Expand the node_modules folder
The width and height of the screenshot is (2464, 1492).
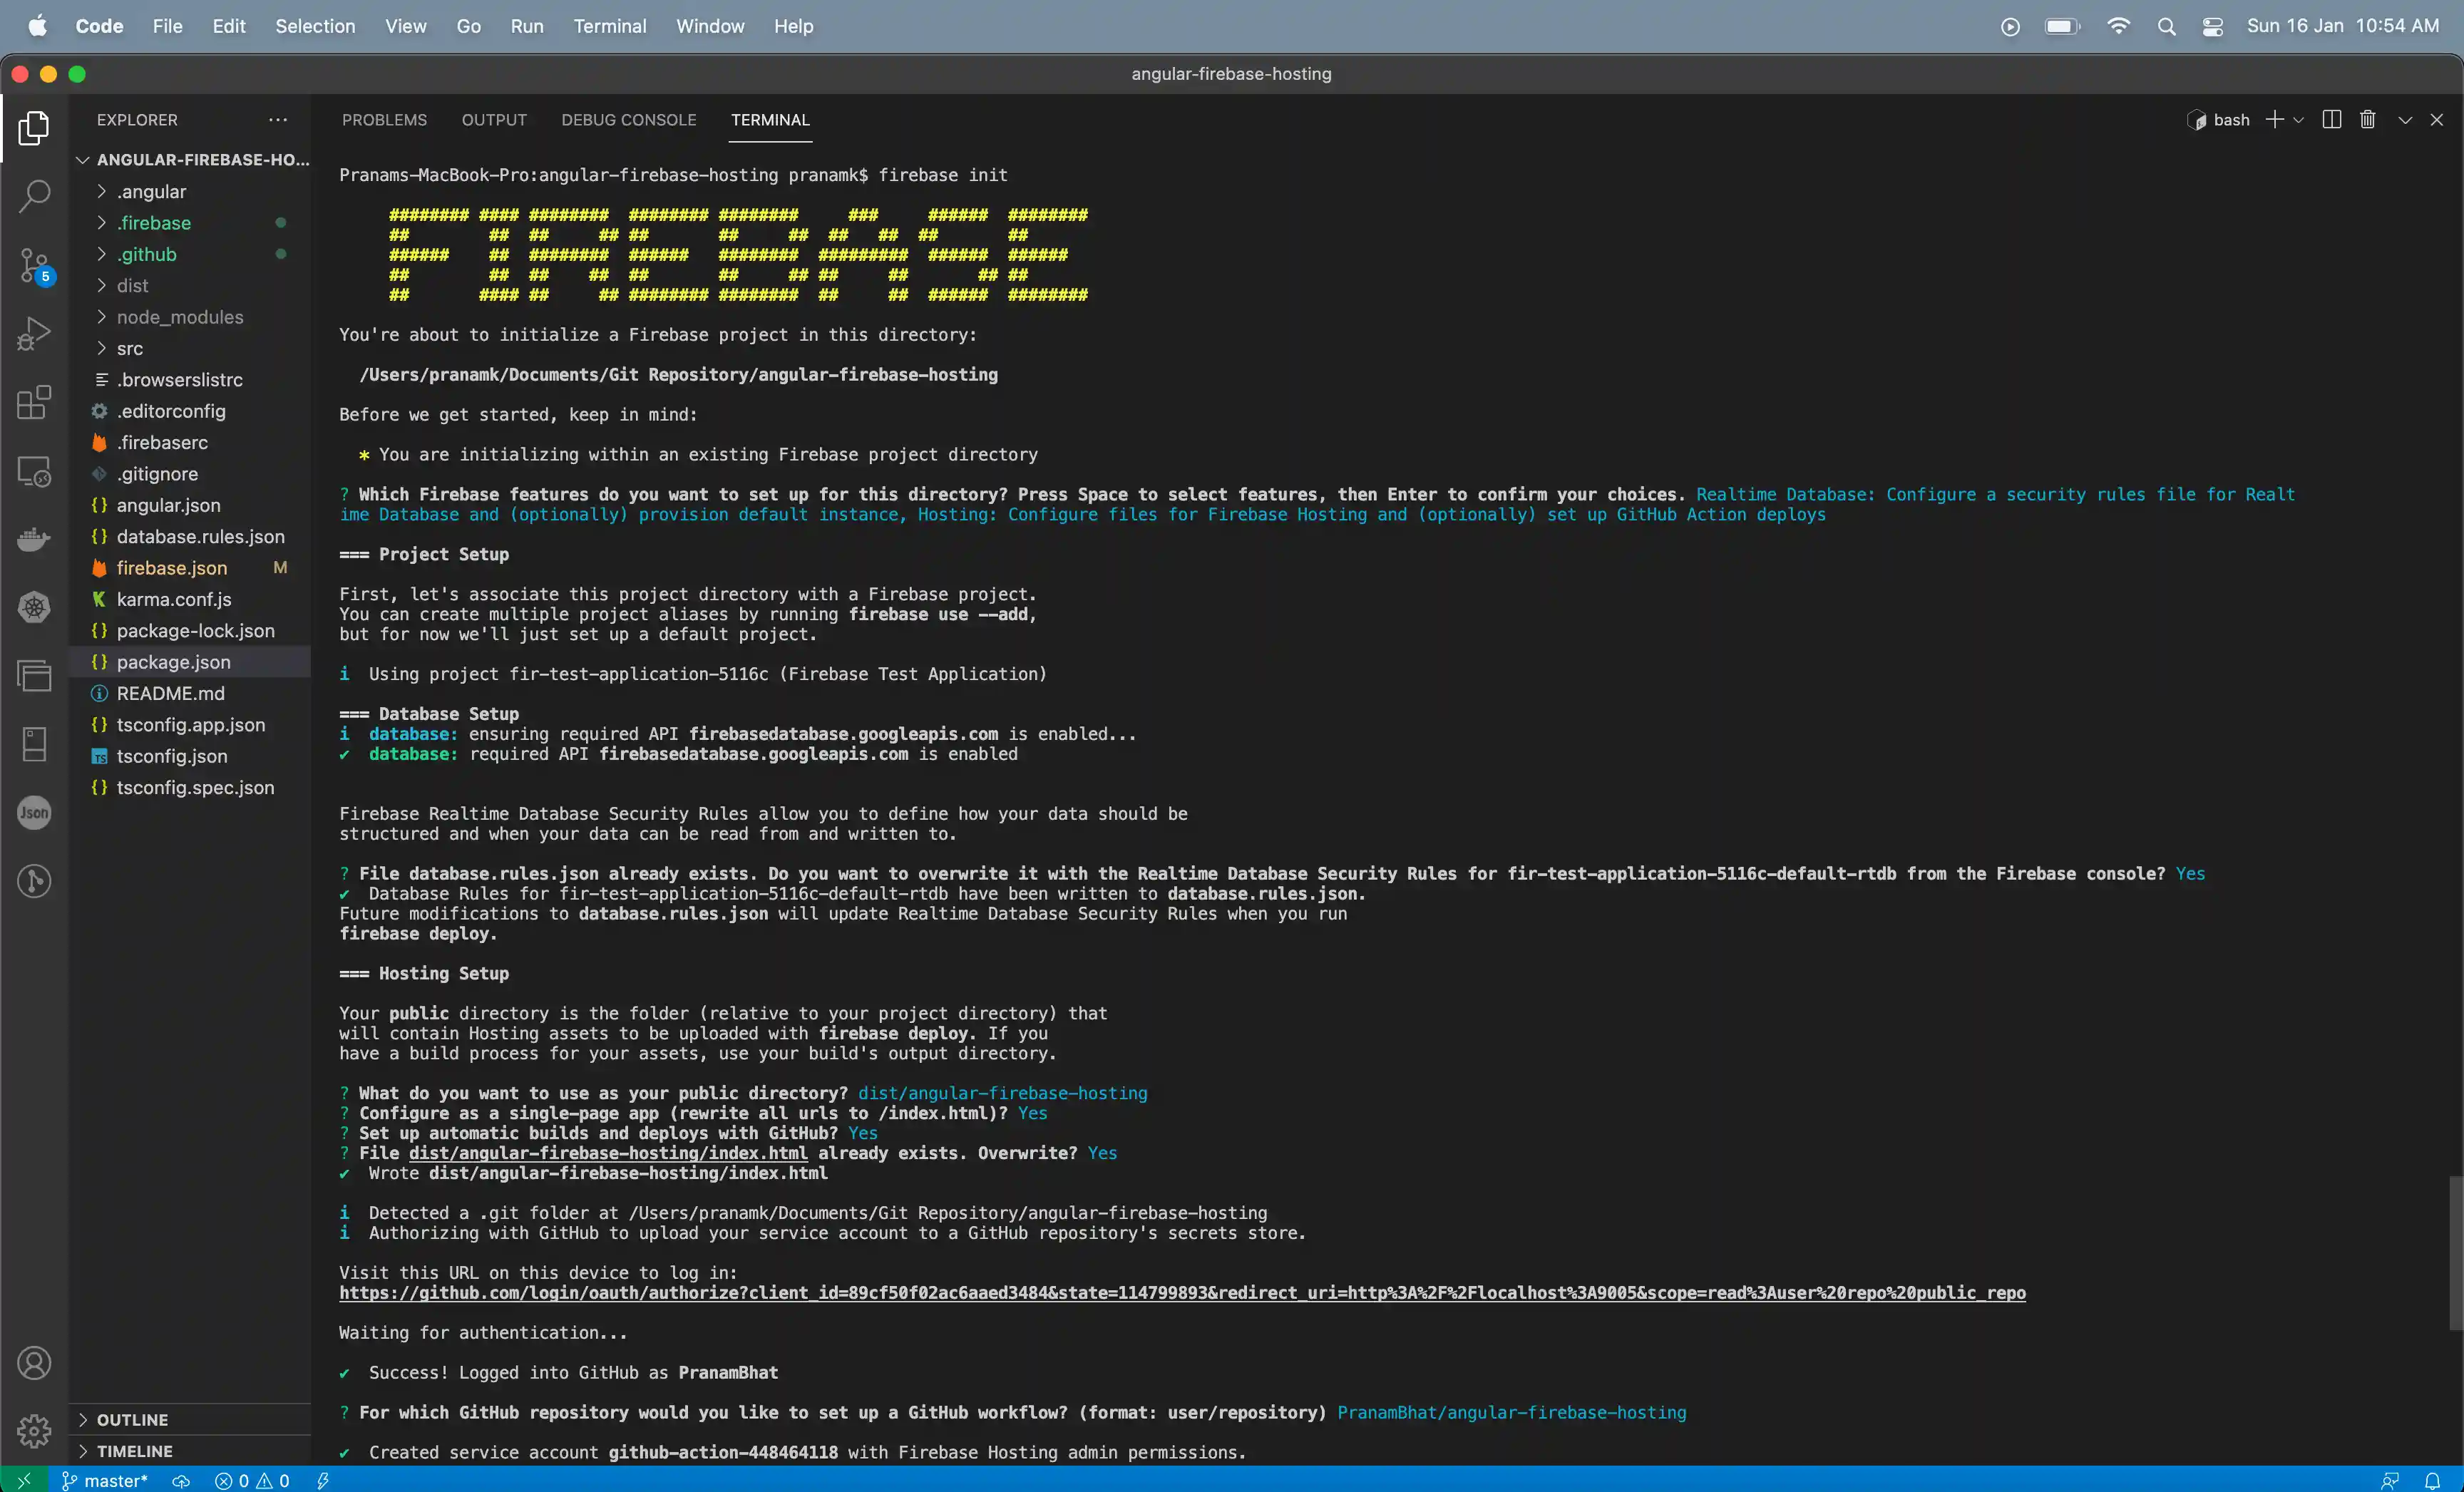coord(179,317)
